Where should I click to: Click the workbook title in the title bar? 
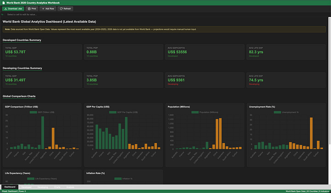[33, 3]
